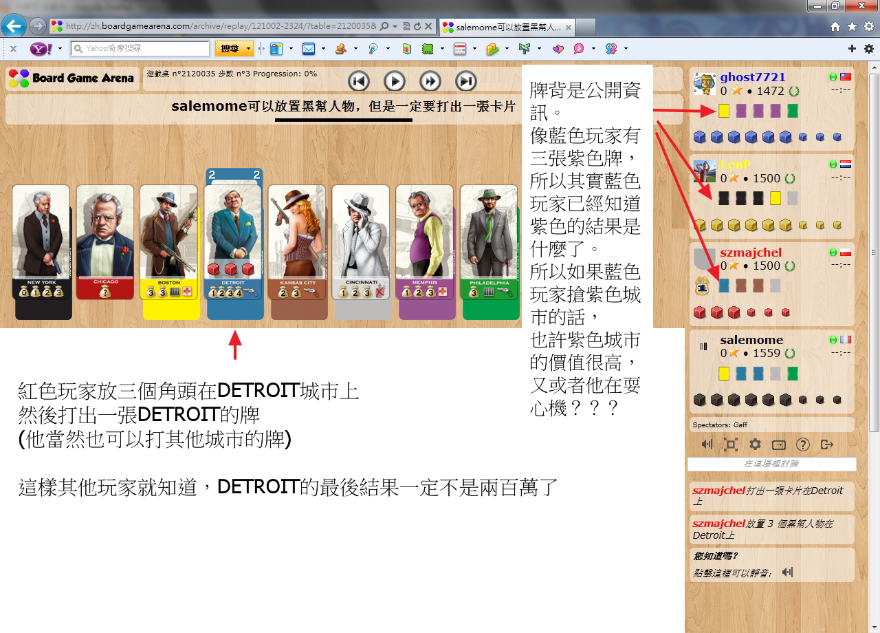880x633 pixels.
Task: Open the dropdown on the 搜尋 search button
Action: coord(248,49)
